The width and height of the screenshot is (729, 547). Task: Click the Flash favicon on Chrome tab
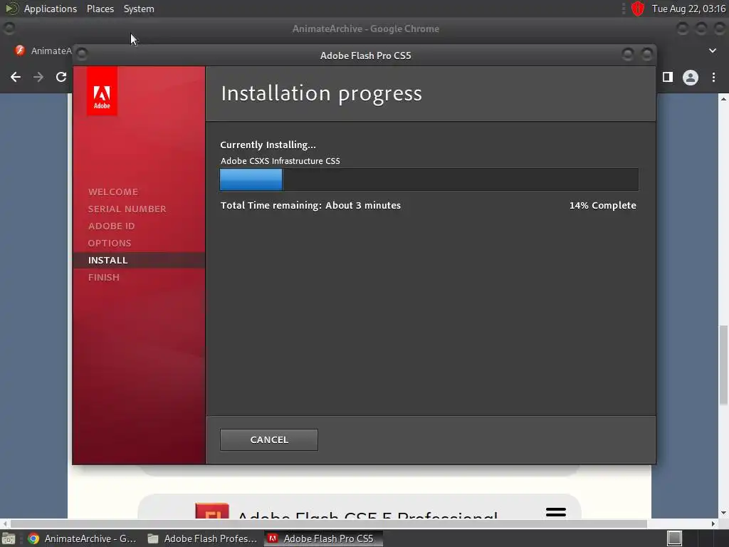click(x=19, y=51)
